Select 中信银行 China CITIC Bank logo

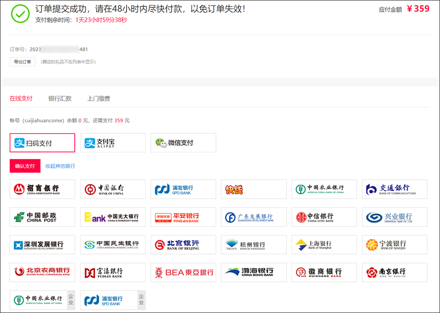[x=324, y=217]
